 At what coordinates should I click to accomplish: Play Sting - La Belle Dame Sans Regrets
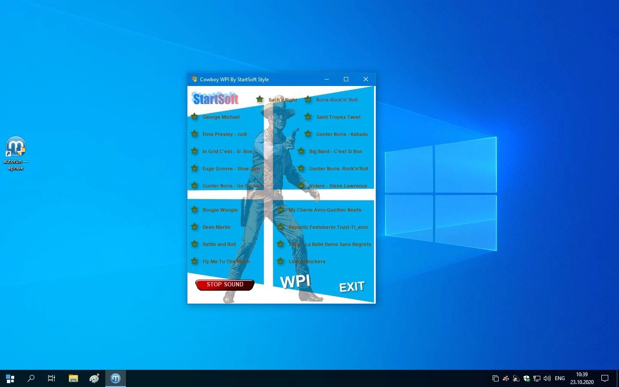point(330,244)
